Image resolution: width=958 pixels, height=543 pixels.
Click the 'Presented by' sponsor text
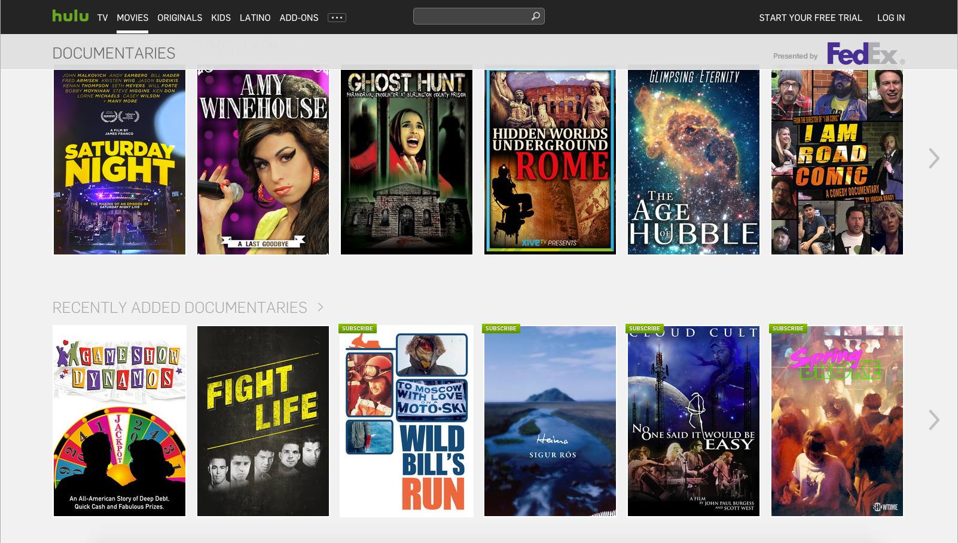coord(795,56)
